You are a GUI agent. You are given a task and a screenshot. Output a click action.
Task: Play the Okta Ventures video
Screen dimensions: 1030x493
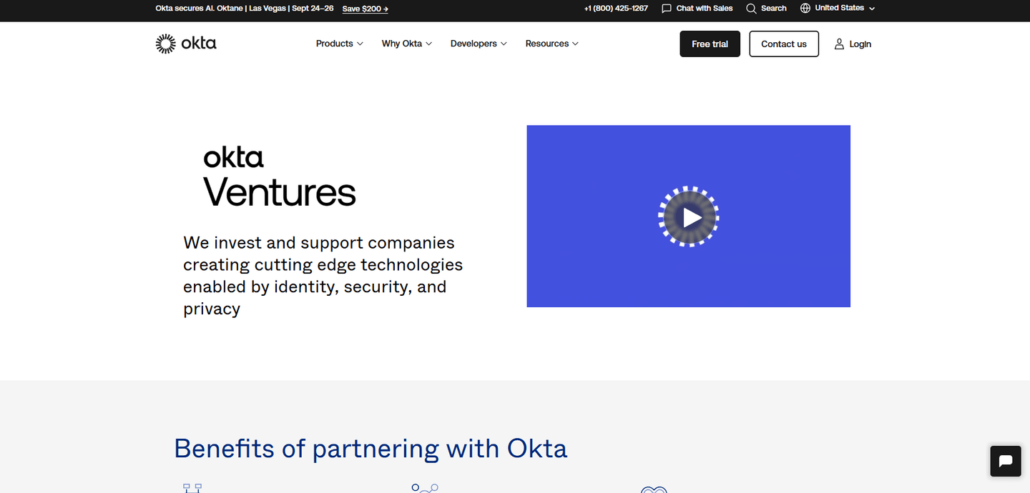tap(688, 216)
